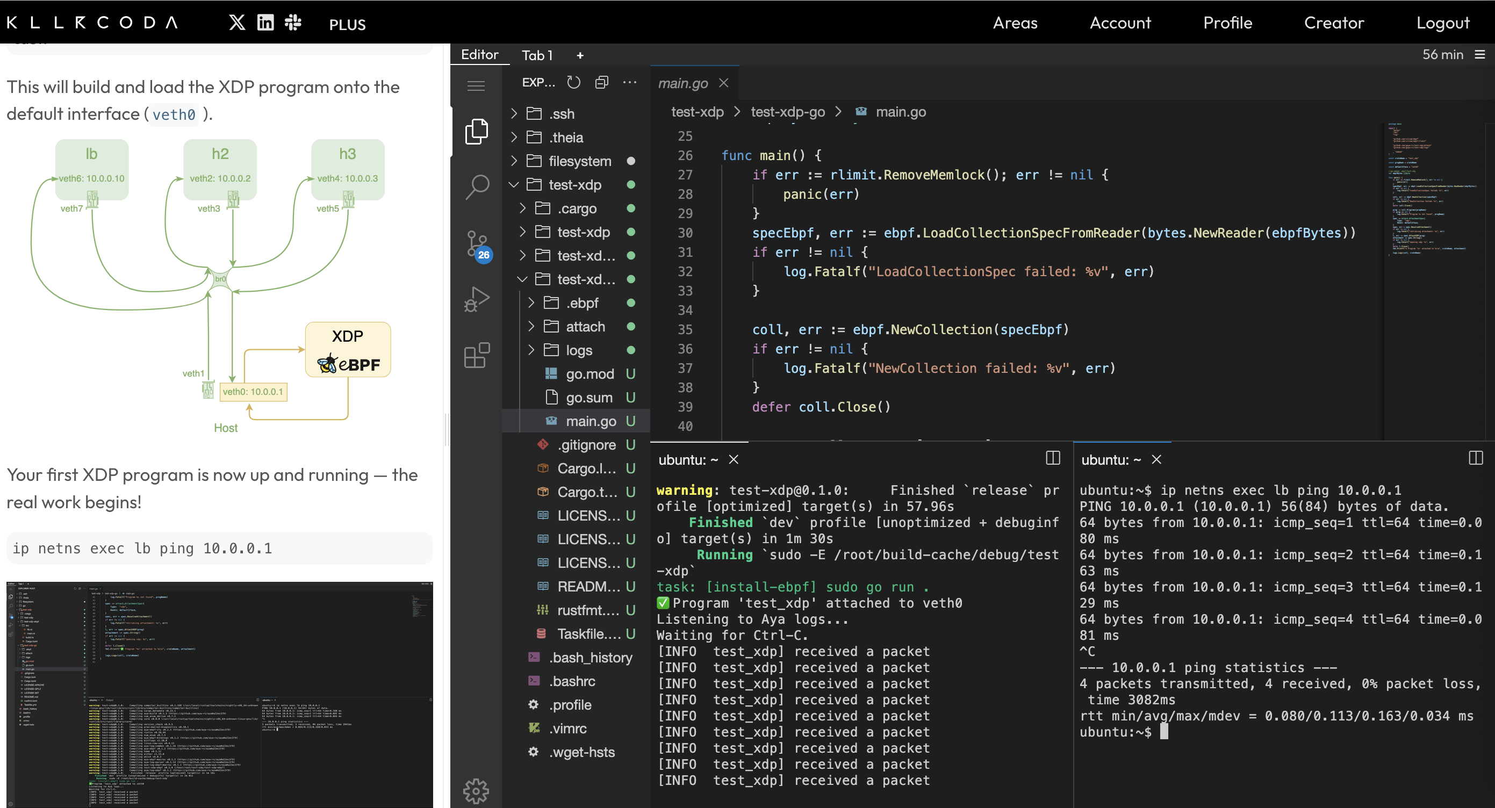Toggle the hamburger menu beside 56 min
Screen dimensions: 1495x808
[1480, 54]
